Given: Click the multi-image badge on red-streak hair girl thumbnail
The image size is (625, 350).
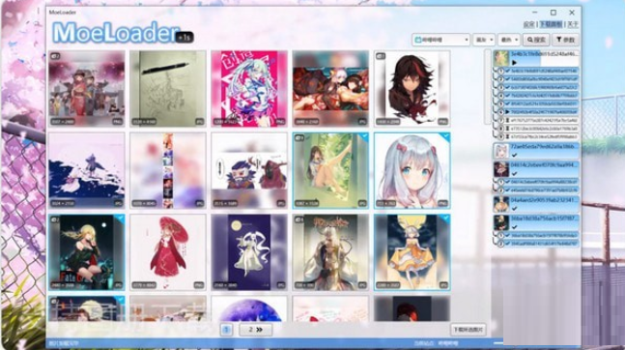Looking at the screenshot, I should [381, 56].
